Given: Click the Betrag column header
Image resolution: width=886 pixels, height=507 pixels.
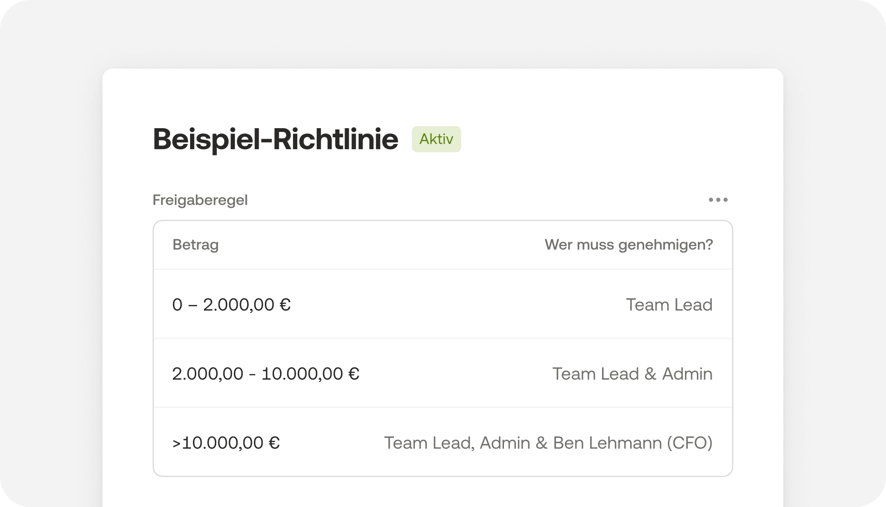Looking at the screenshot, I should (195, 245).
